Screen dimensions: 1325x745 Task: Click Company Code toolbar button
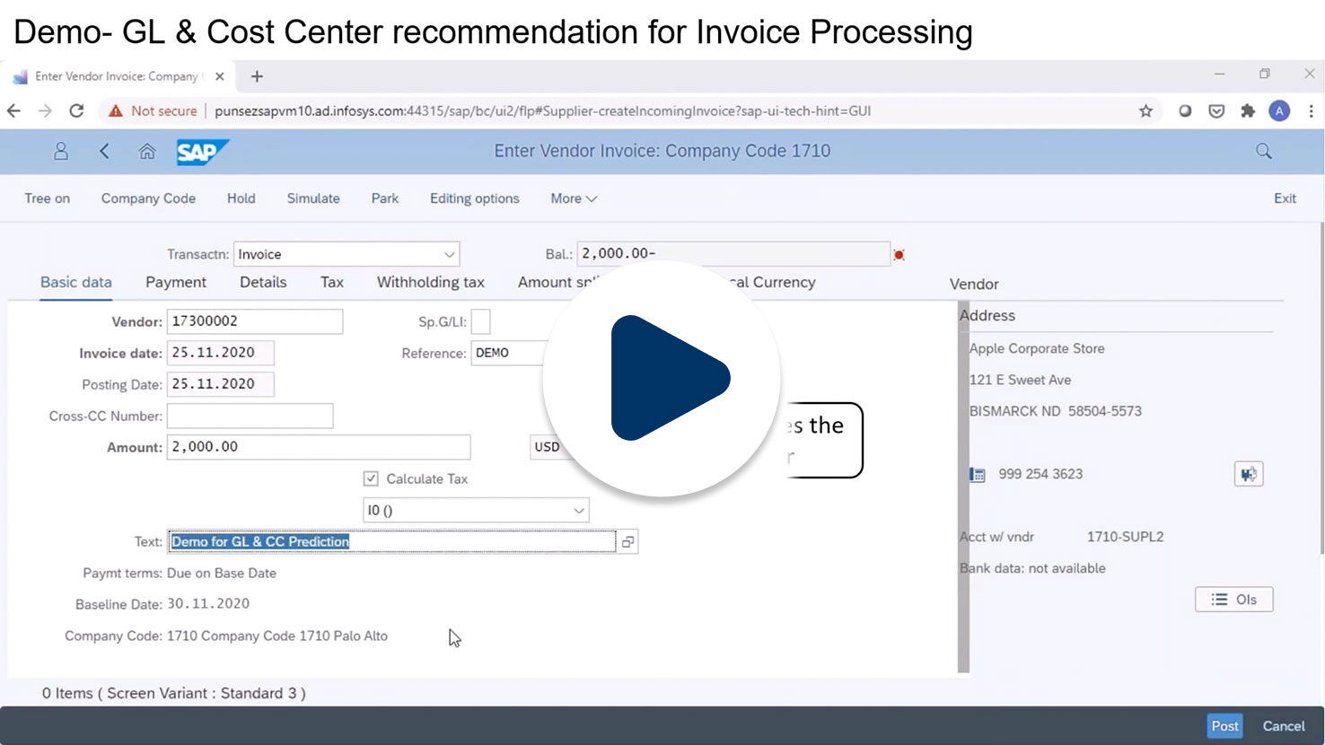148,198
